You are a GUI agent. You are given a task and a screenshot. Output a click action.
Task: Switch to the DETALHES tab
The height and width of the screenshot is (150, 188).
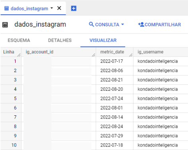point(60,40)
